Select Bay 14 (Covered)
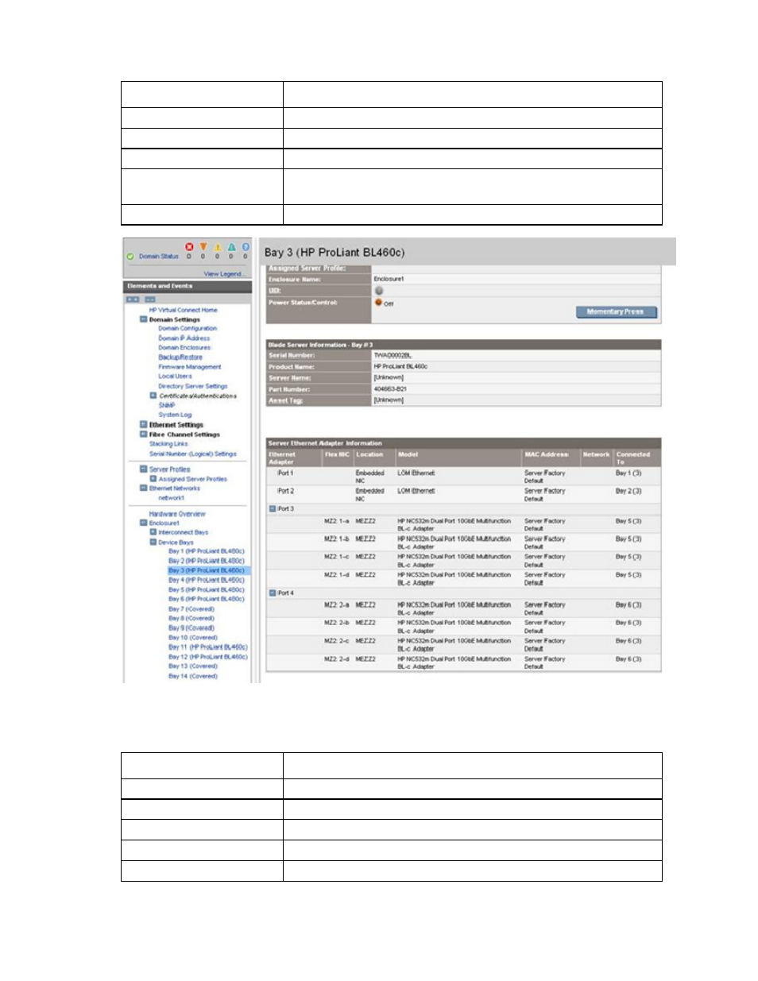758x981 pixels. coord(193,676)
